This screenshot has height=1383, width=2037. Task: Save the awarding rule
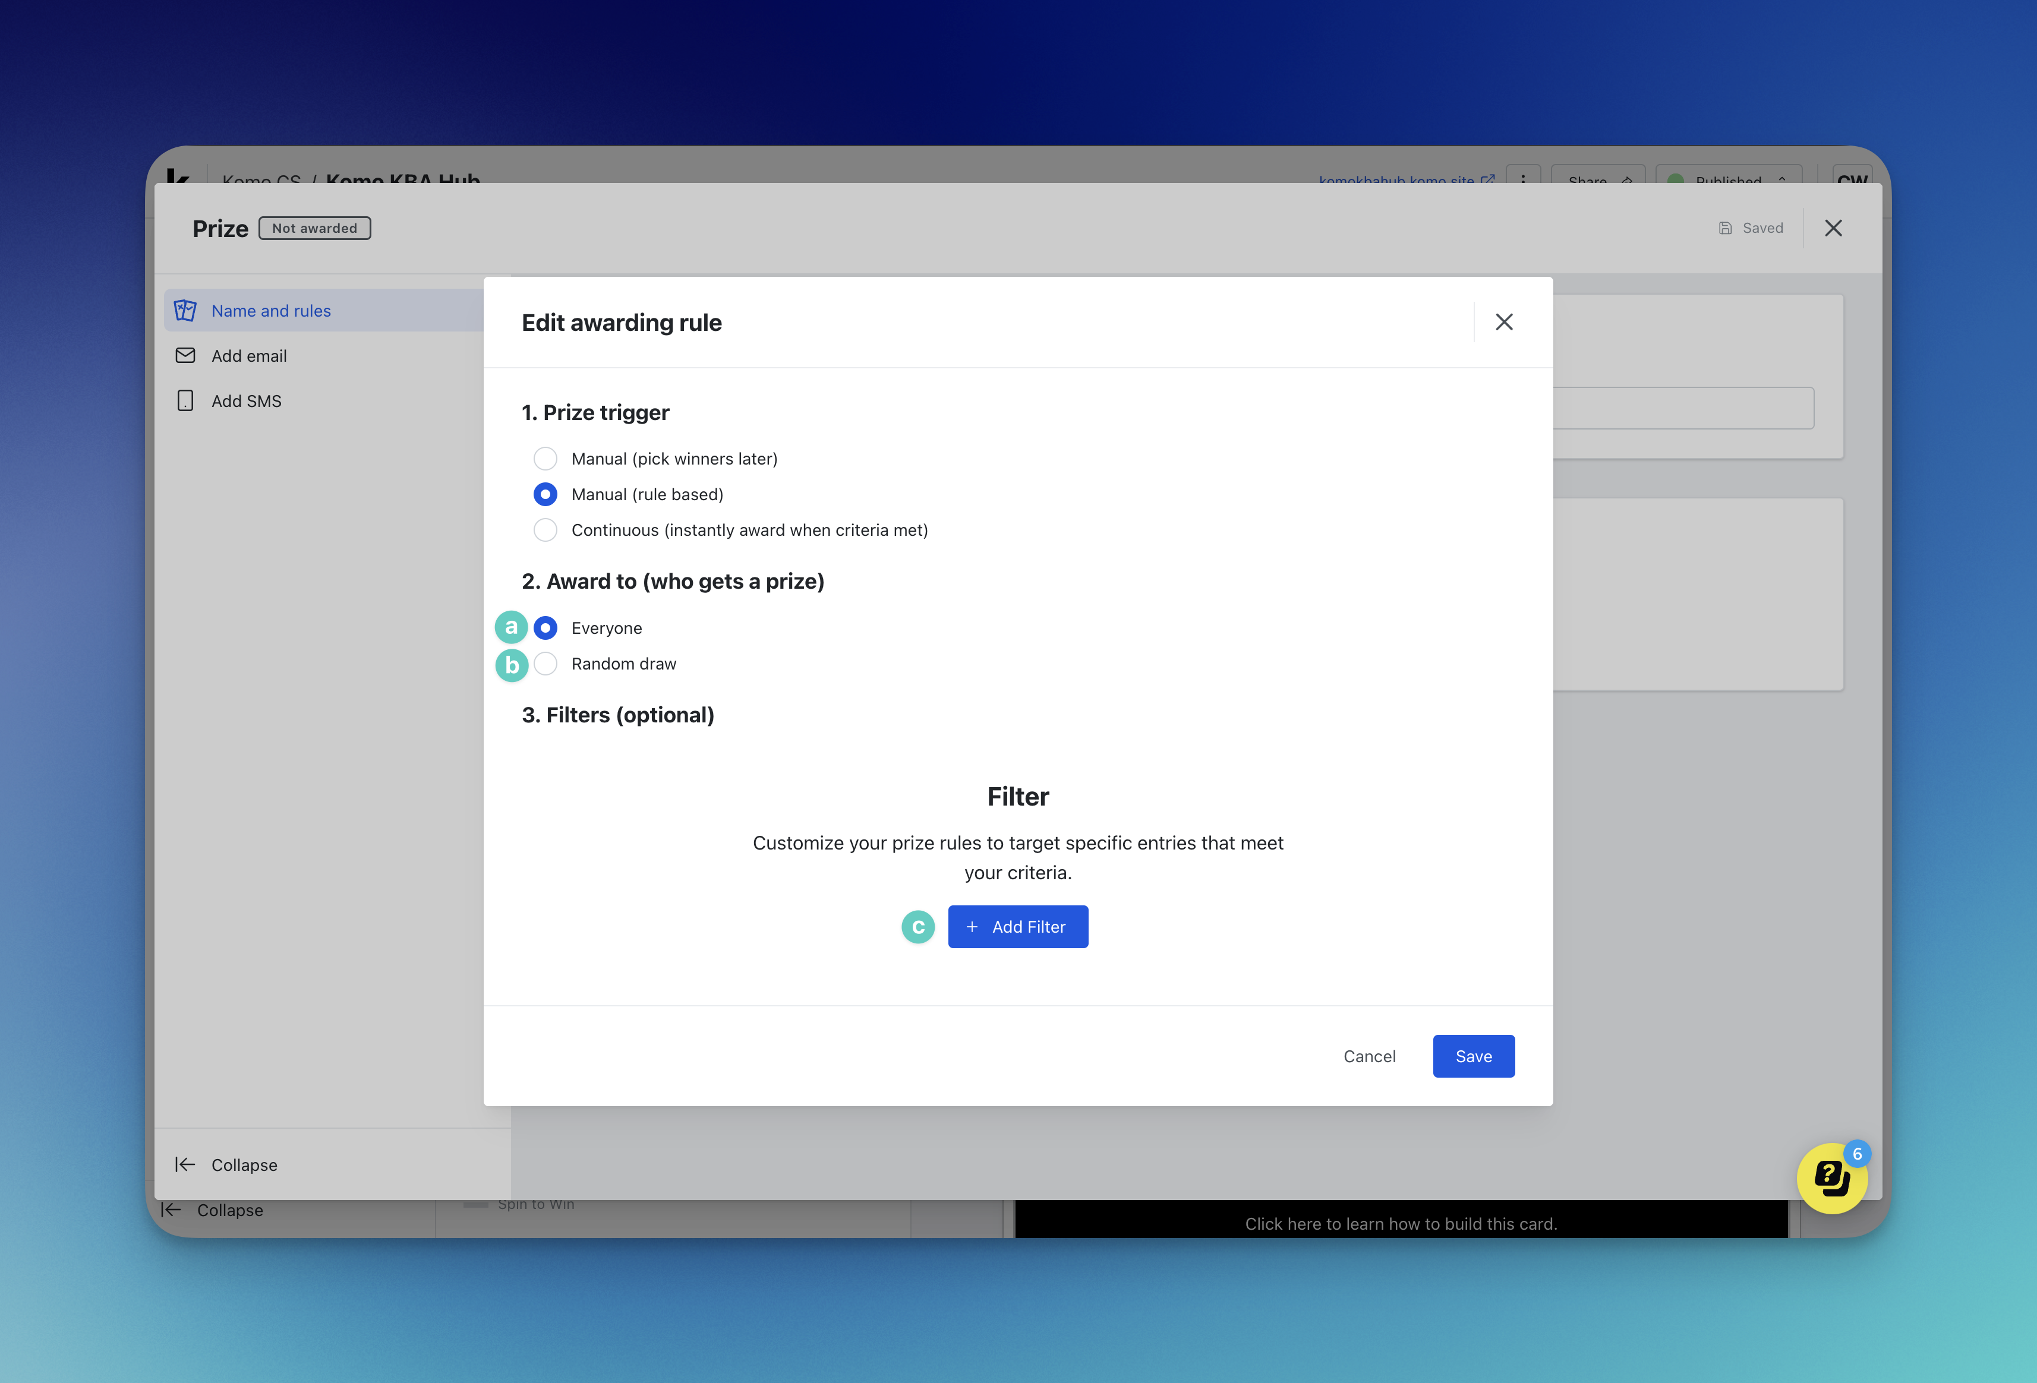1472,1056
